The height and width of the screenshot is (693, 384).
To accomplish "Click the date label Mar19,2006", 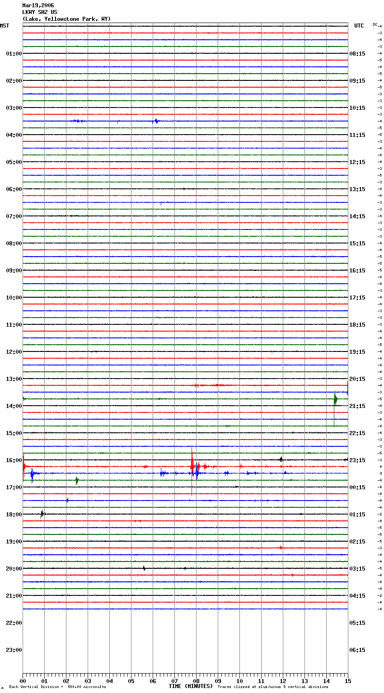I will point(38,5).
